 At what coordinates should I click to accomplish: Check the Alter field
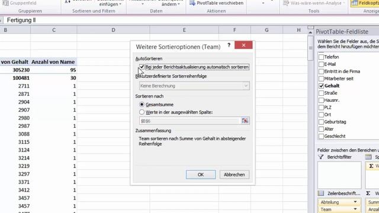click(x=321, y=129)
